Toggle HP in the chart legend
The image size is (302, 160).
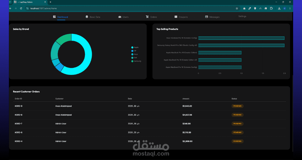click(x=134, y=51)
